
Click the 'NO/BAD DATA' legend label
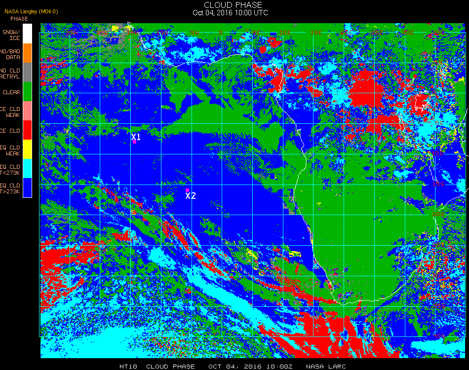10,54
